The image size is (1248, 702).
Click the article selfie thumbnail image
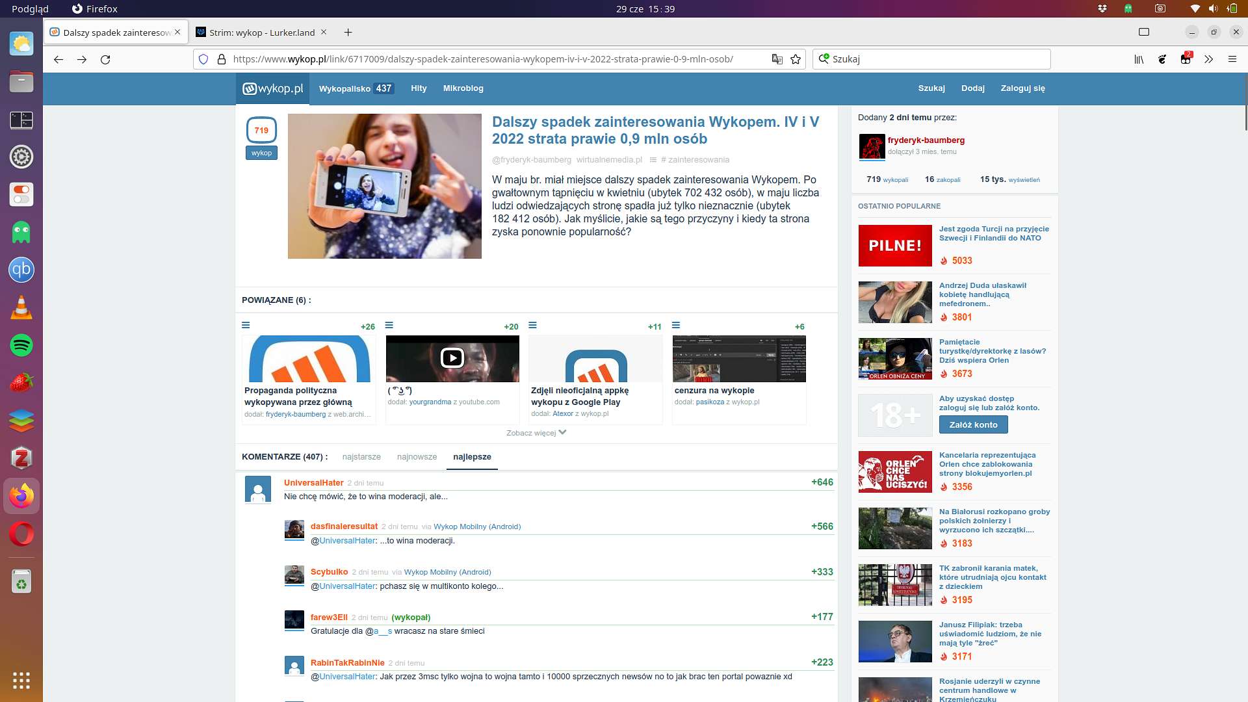click(385, 187)
